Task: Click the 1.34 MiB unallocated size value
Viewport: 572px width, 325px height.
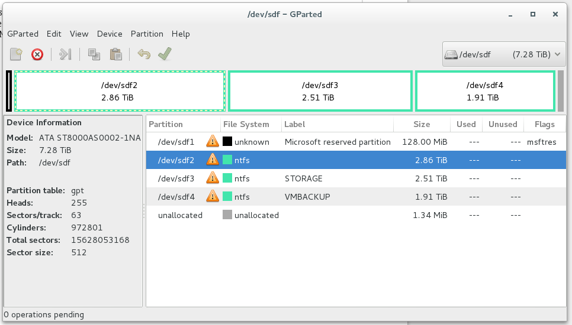Action: pos(430,215)
